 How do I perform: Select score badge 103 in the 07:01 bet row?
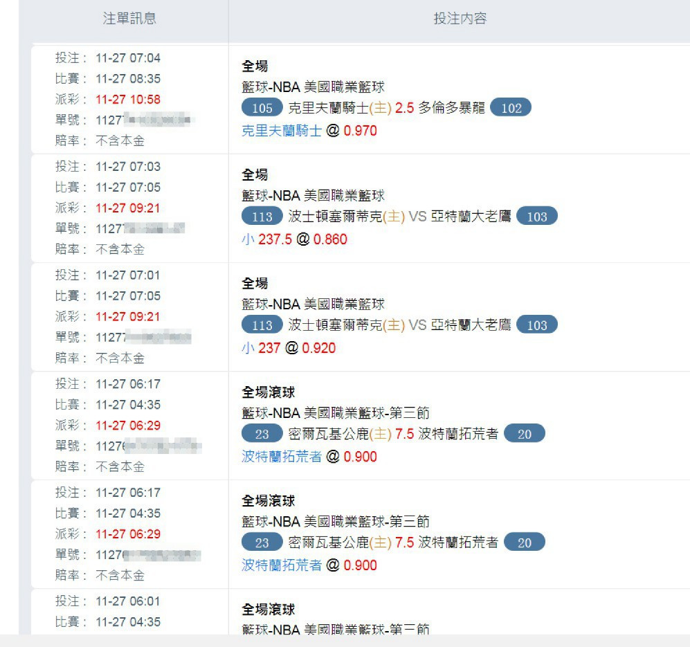click(537, 325)
